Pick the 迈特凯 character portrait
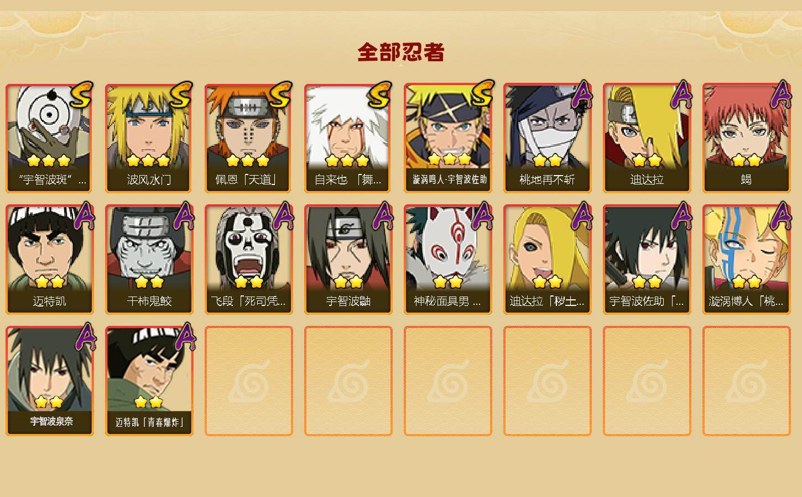 [49, 260]
